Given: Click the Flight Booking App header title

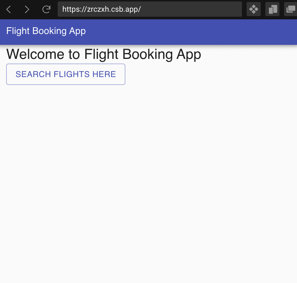Looking at the screenshot, I should (x=46, y=31).
